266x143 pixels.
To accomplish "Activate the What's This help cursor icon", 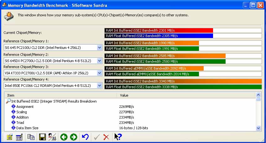I will point(118,137).
